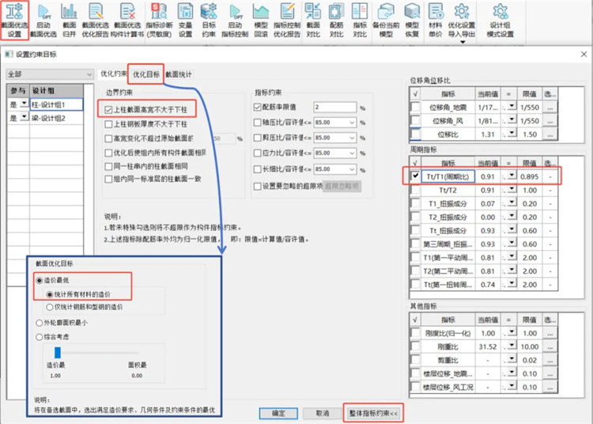Uncheck 上柱截面高宽不大于下柱 checkbox

tap(109, 110)
